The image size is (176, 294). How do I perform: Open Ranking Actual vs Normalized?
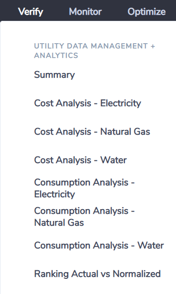pos(97,274)
